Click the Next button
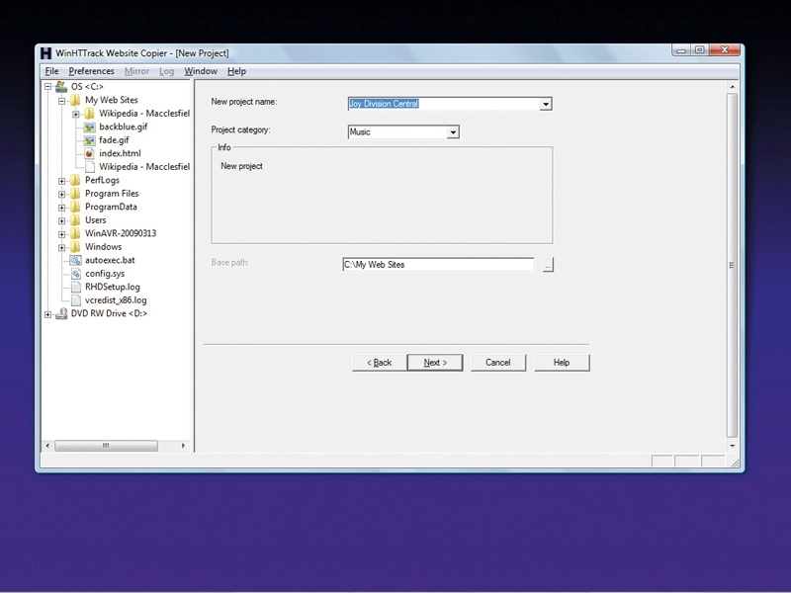Screen dimensions: 791x593 coord(435,363)
